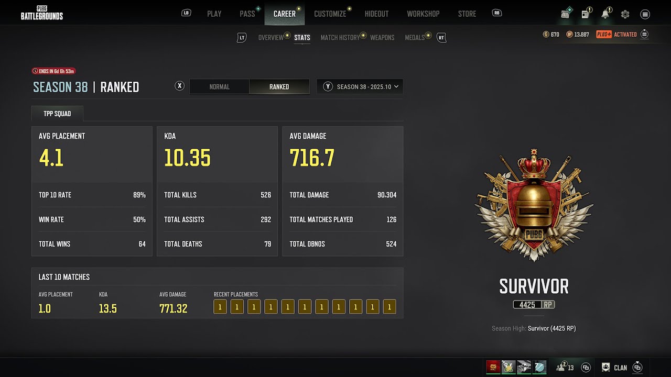Click the G-Coin currency icon
This screenshot has height=377, width=671.
546,35
